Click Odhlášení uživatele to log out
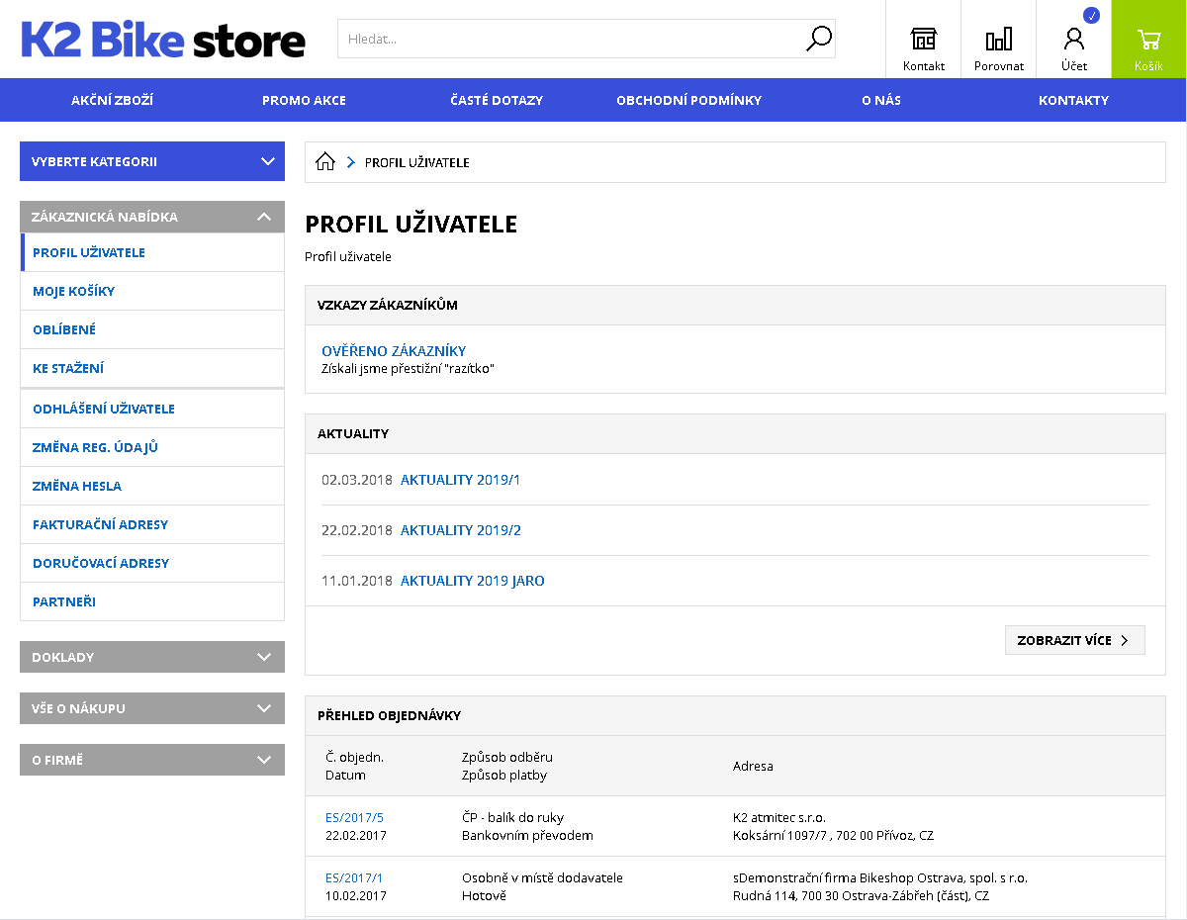The height and width of the screenshot is (920, 1187). coord(152,409)
